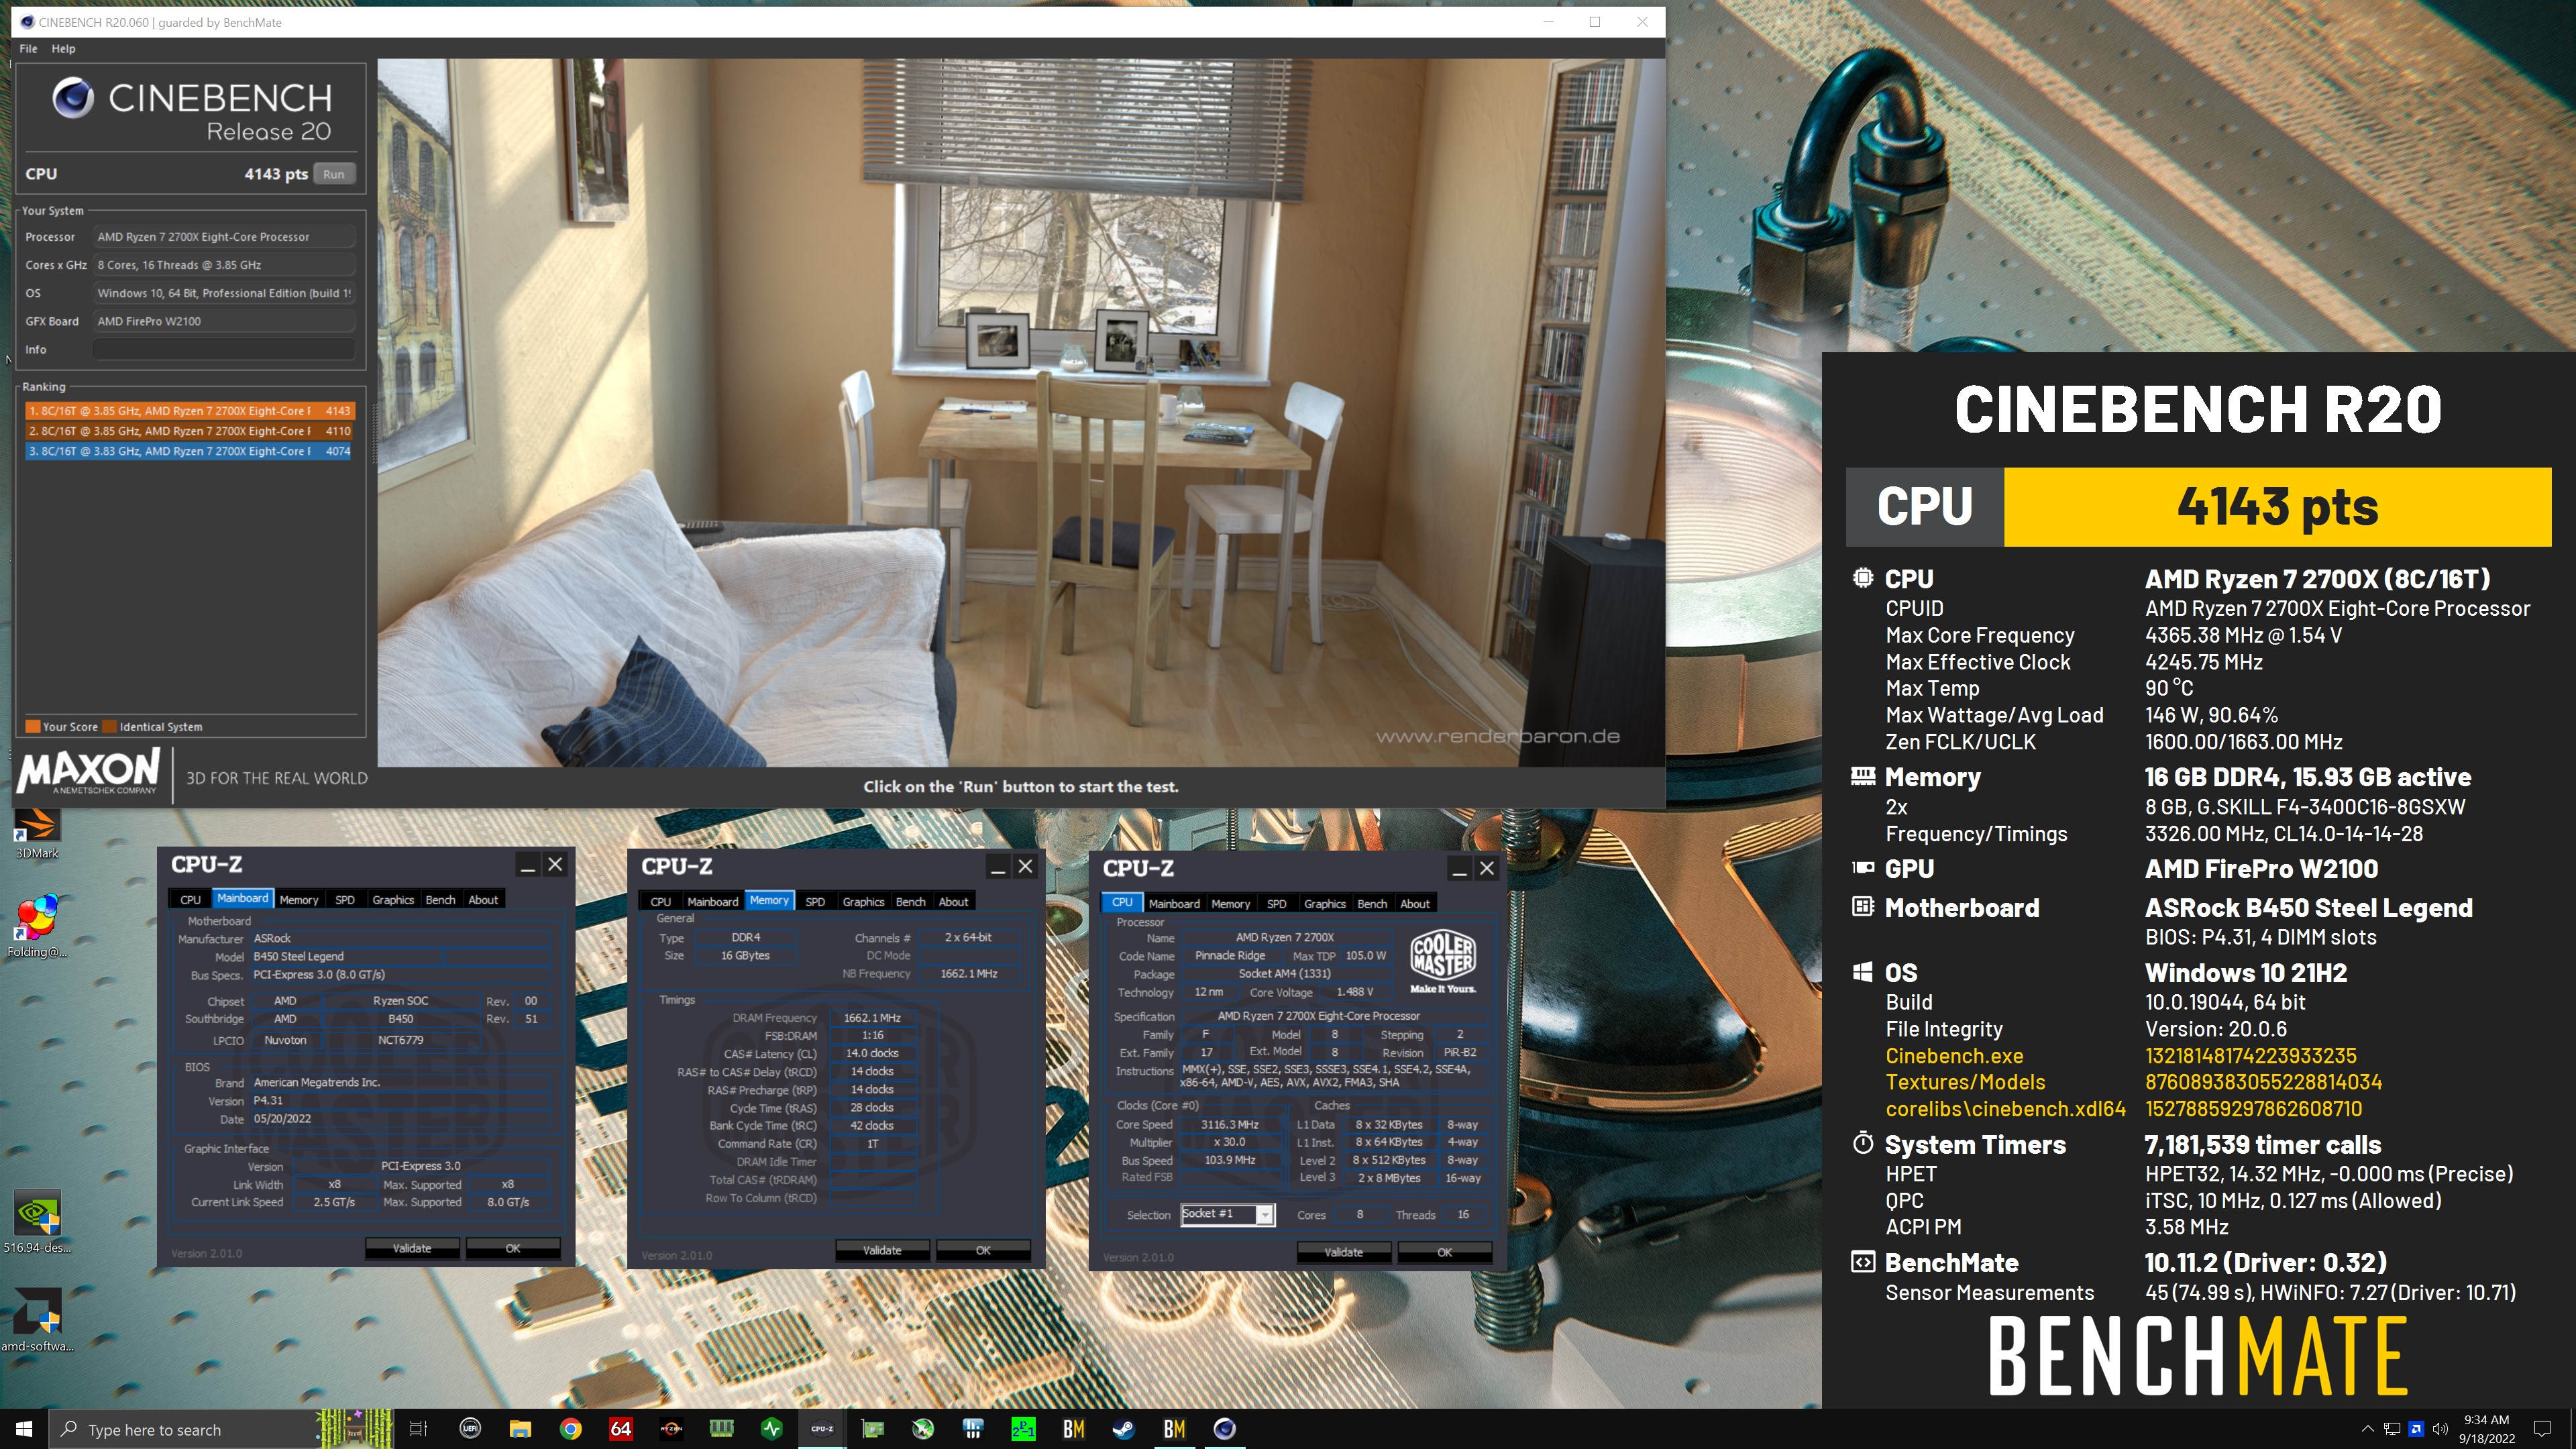Click Validate in the left CPU-Z Mainboard window

[x=412, y=1248]
